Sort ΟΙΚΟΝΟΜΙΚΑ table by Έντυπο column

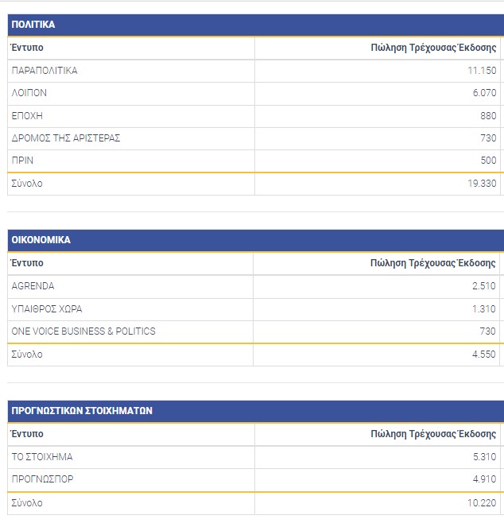point(27,263)
